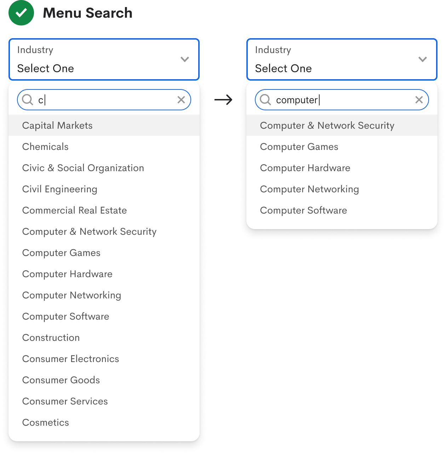This screenshot has width=446, height=454.
Task: Select Computer Hardware in the filtered right list
Action: click(305, 168)
